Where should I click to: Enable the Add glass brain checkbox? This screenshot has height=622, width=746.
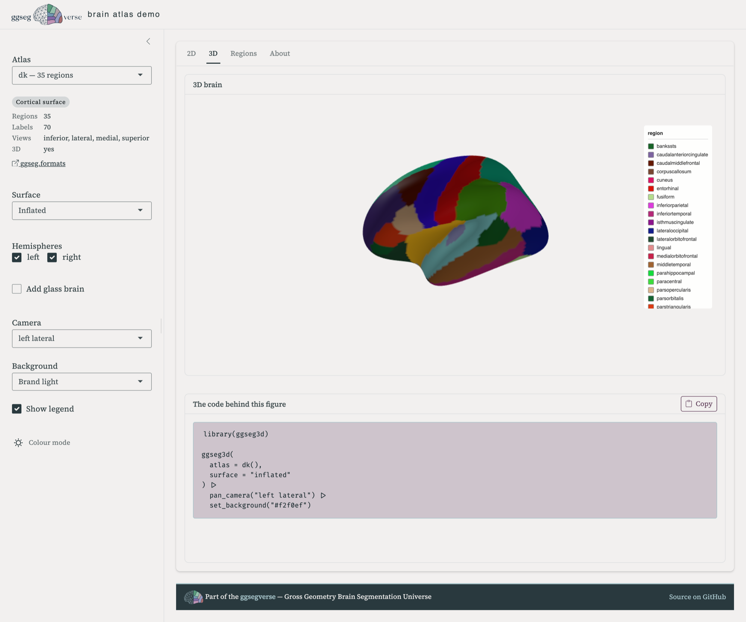point(17,289)
